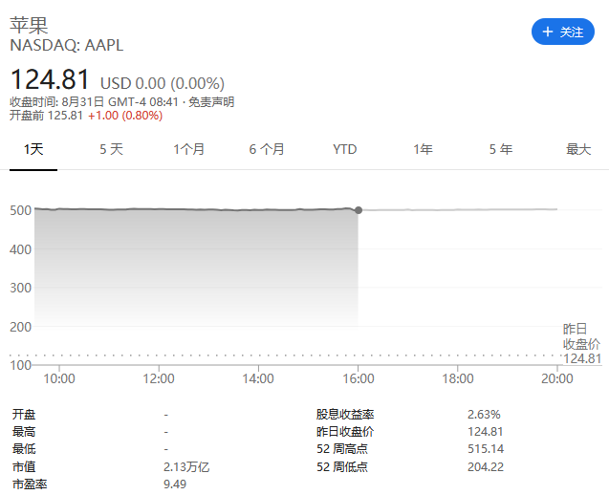Select the YTD tab

[x=345, y=149]
